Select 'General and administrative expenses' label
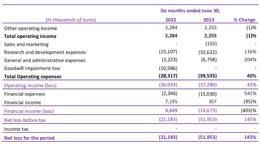 coord(45,61)
